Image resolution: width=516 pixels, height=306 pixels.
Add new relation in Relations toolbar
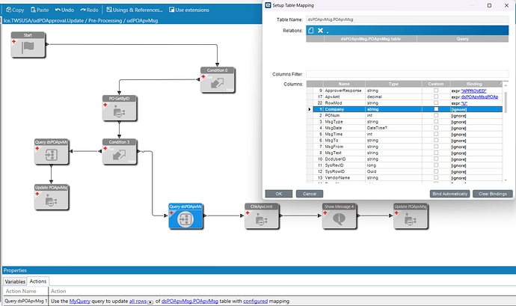(310, 31)
